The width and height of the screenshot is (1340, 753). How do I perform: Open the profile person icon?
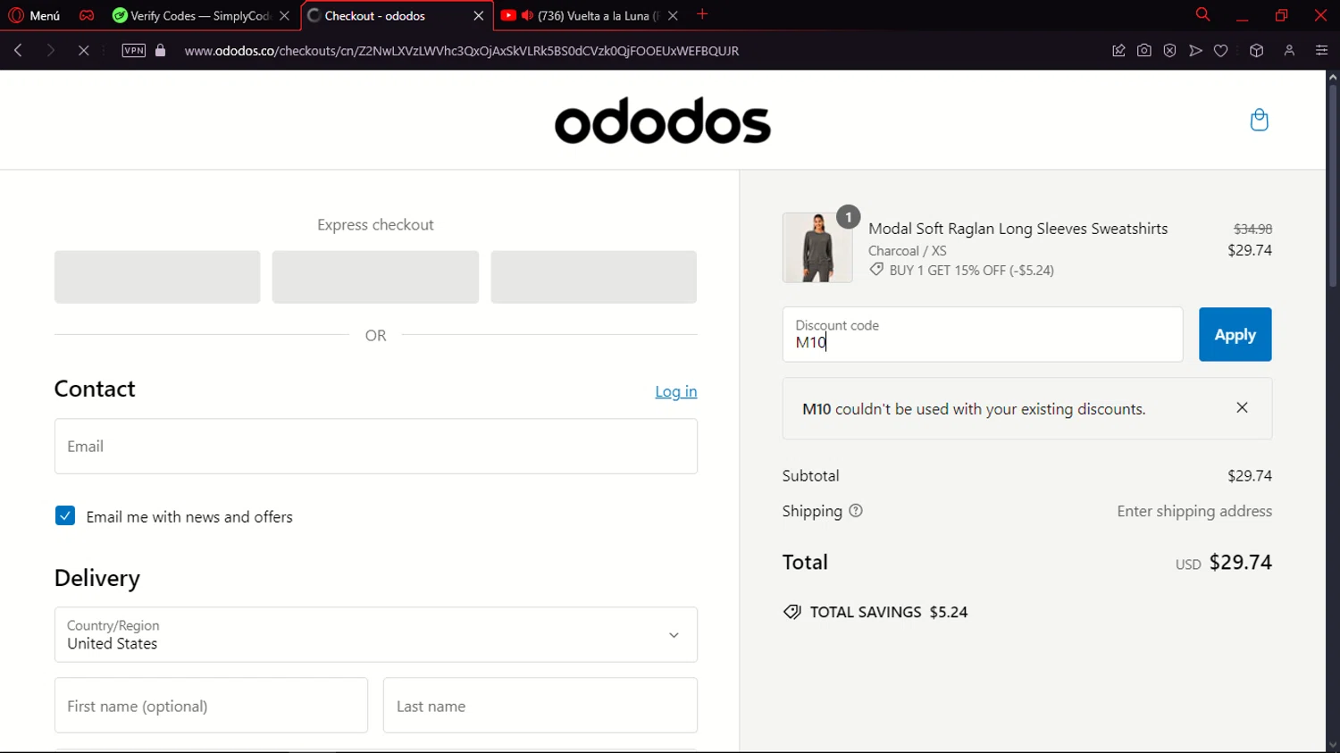click(x=1289, y=51)
